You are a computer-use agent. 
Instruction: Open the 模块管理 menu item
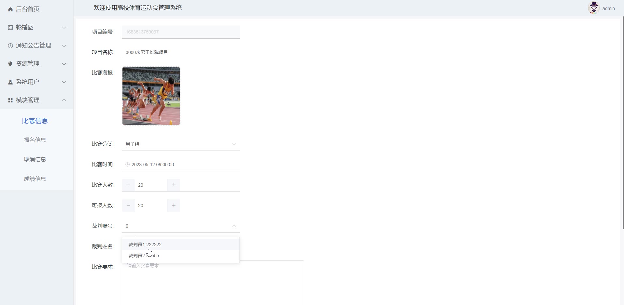(36, 100)
